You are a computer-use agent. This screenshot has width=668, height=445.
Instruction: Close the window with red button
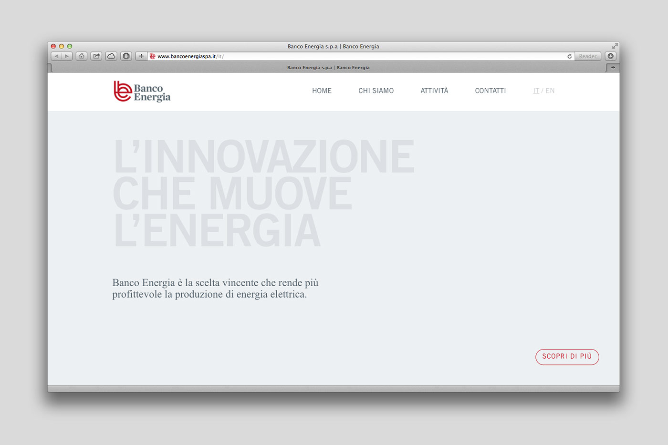(x=53, y=46)
